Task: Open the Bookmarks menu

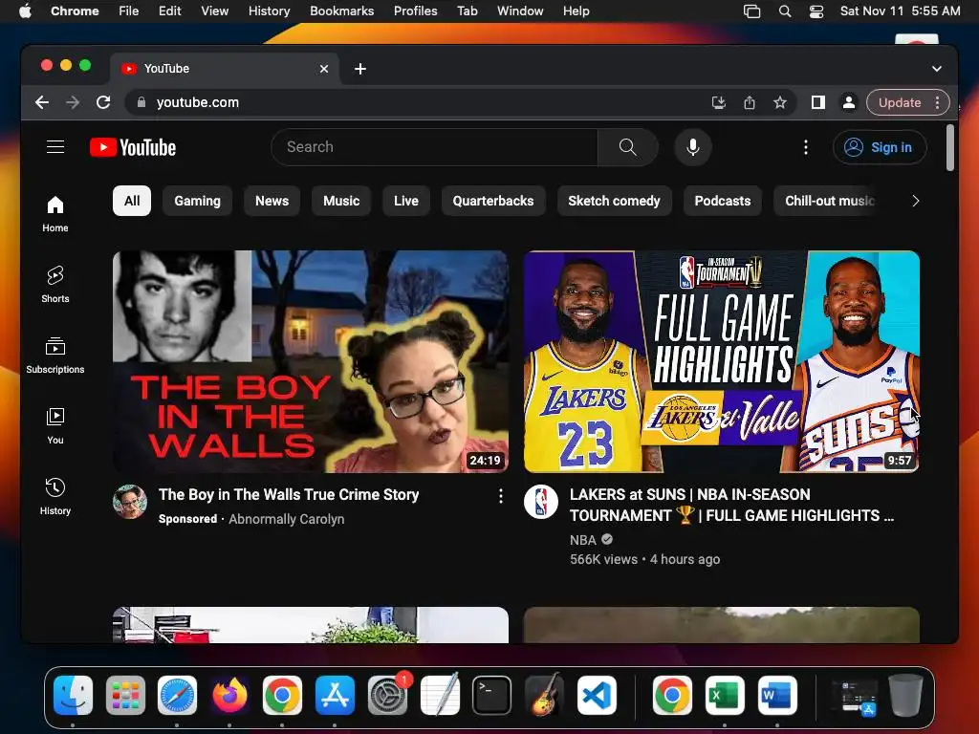Action: click(342, 11)
